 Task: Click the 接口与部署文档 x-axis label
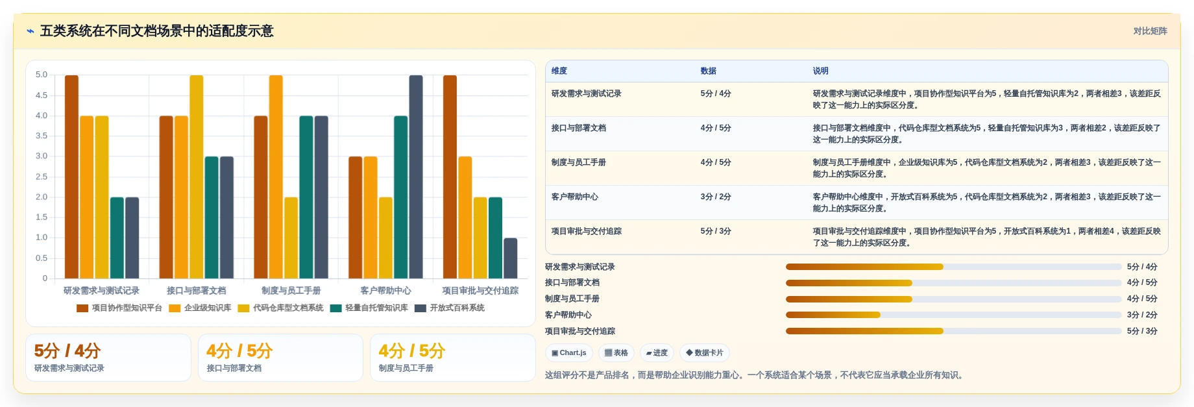click(x=196, y=291)
